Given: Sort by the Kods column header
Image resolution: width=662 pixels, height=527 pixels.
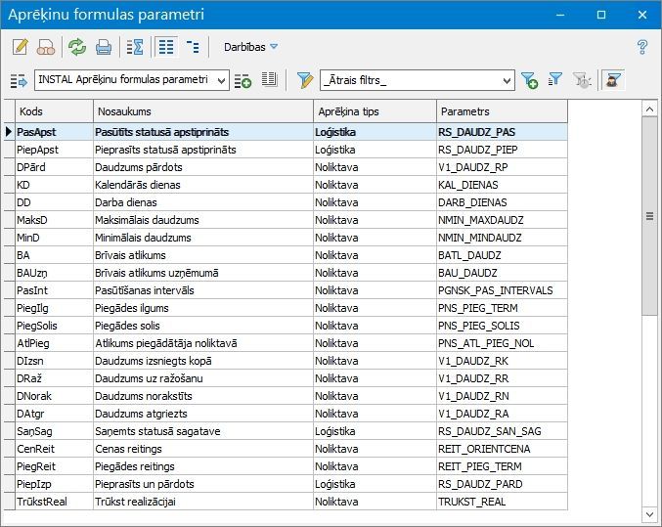Looking at the screenshot, I should pos(54,111).
